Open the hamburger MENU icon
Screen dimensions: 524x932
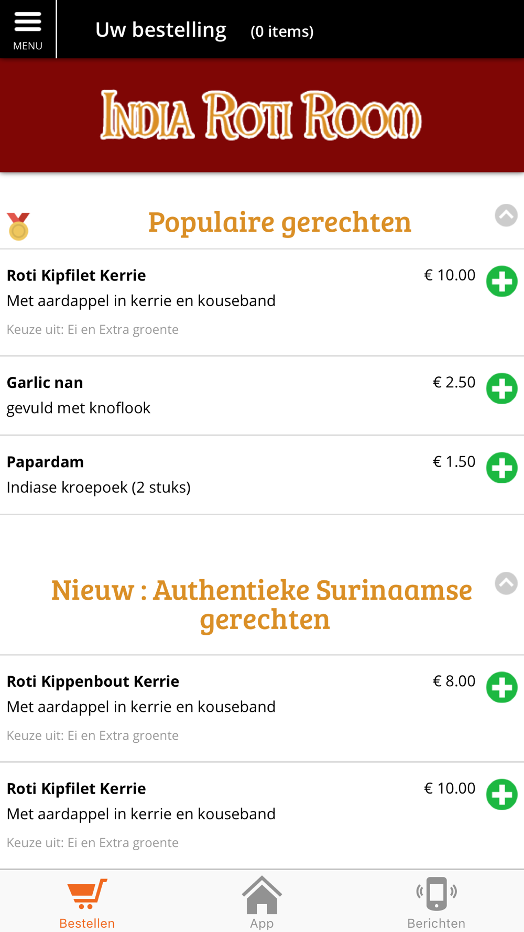(28, 29)
